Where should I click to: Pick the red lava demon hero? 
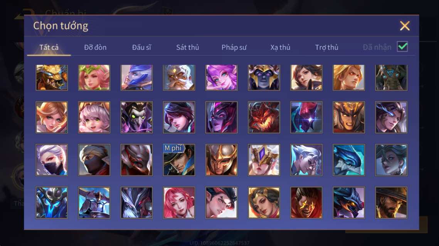(264, 117)
